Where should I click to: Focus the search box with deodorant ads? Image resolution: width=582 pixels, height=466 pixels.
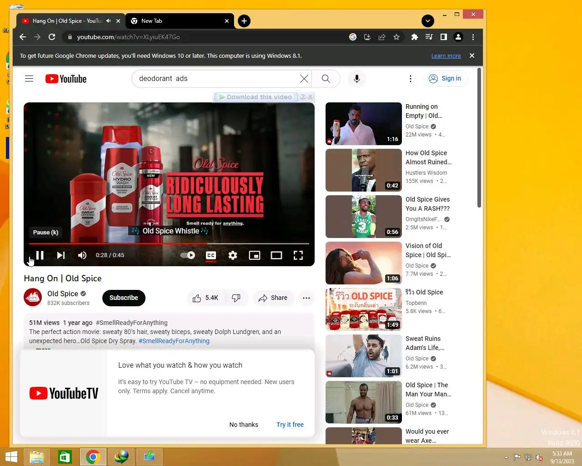(x=216, y=79)
